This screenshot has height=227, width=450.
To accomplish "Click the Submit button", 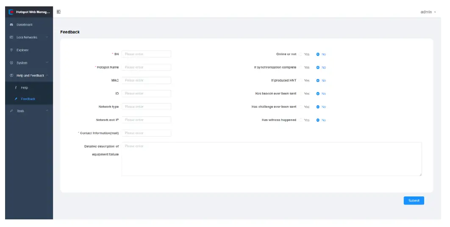I will 414,201.
